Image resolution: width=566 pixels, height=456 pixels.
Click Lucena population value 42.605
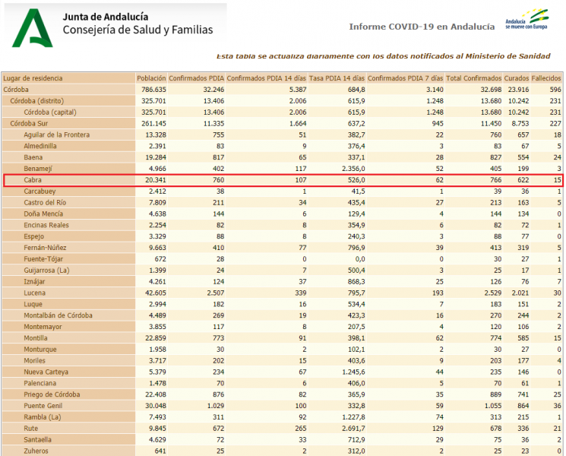click(x=156, y=293)
